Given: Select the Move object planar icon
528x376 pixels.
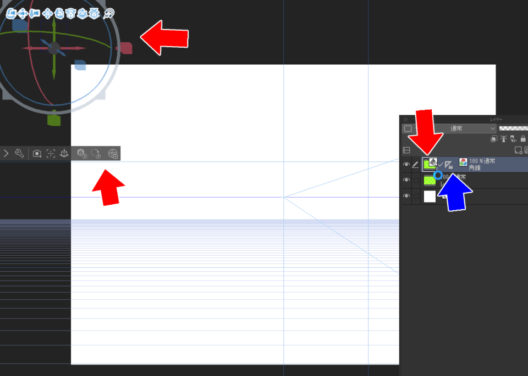Looking at the screenshot, I should [47, 13].
